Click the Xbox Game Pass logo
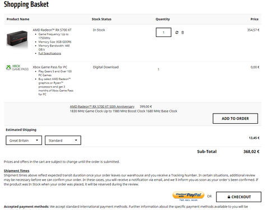This screenshot has height=210, width=269. [x=17, y=68]
